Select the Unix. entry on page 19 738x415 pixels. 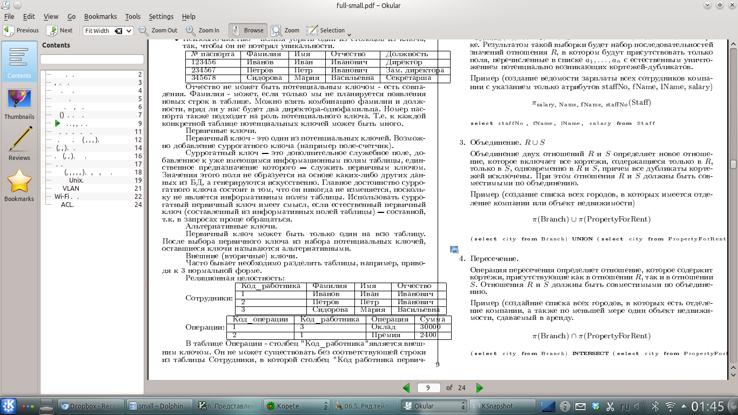click(x=92, y=180)
